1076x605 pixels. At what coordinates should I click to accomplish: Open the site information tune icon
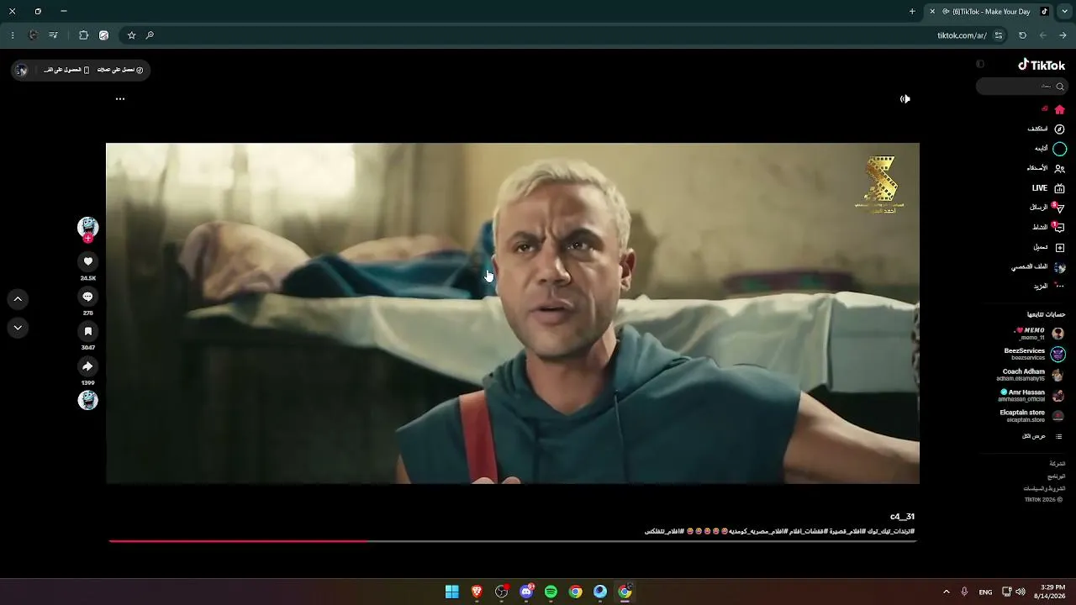point(999,35)
